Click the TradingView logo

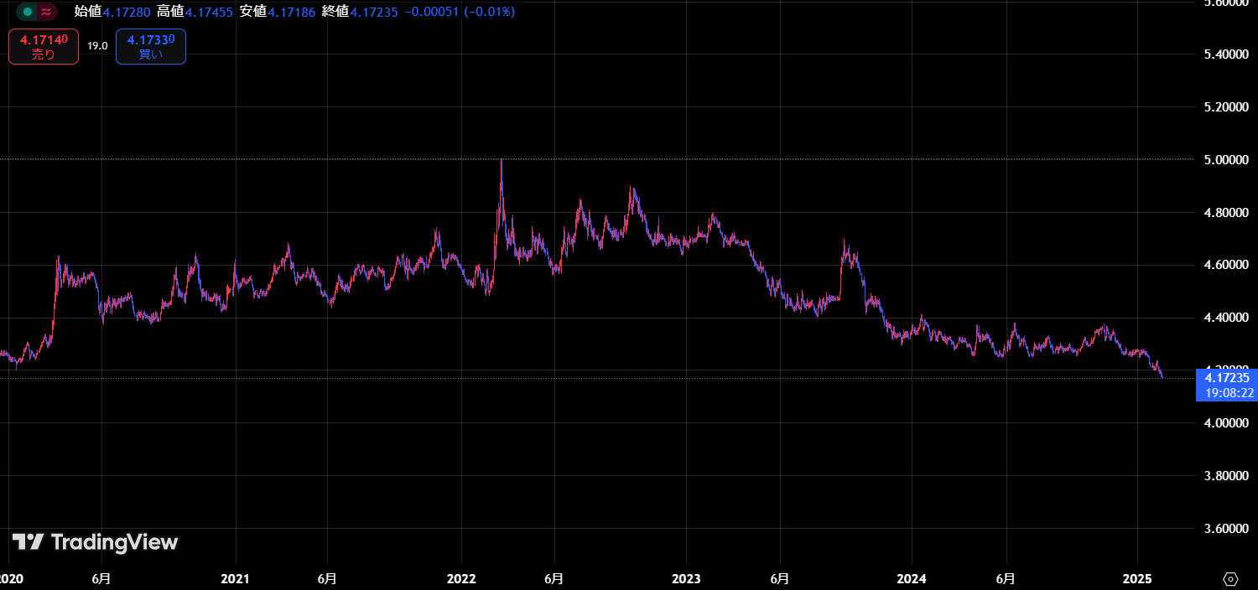coord(95,542)
